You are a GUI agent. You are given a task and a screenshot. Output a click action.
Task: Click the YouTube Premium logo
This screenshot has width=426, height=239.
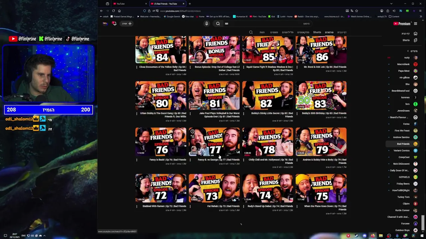[x=402, y=24]
